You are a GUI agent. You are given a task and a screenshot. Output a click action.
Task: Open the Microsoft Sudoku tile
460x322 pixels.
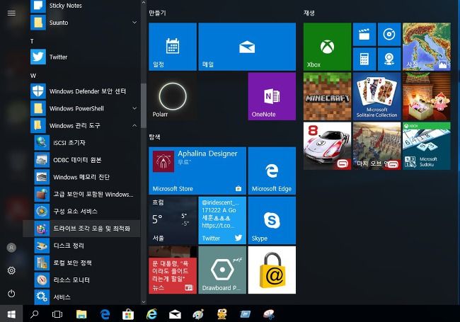pos(427,146)
